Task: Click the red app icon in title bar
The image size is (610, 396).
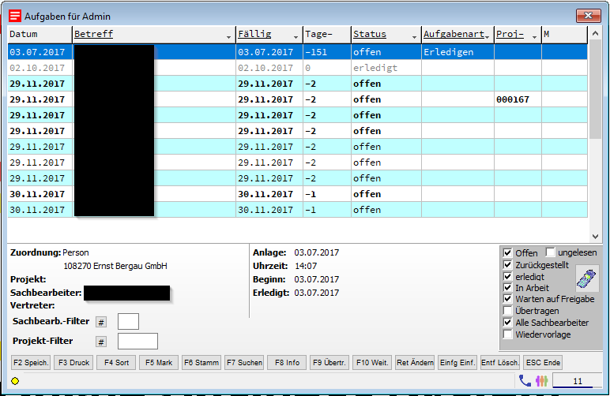Action: click(x=15, y=16)
